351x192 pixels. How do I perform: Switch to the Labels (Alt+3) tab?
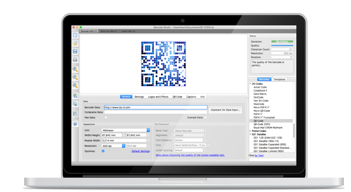pyautogui.click(x=128, y=31)
